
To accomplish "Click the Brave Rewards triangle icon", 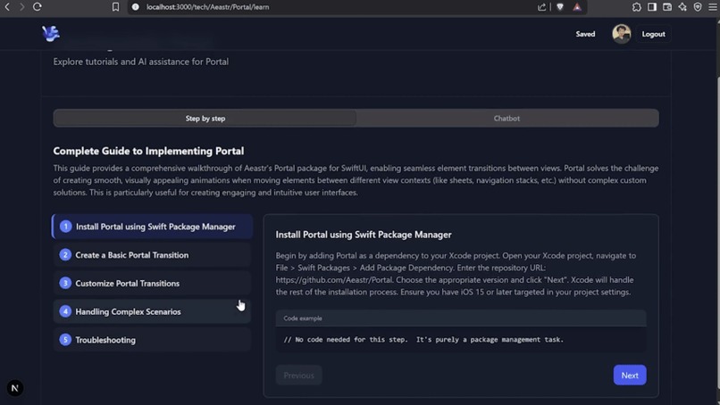I will pos(577,7).
